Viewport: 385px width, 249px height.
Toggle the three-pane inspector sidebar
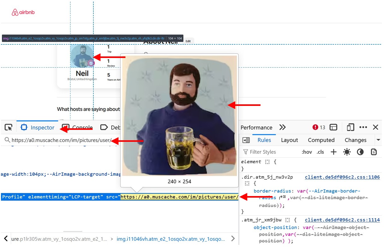pos(246,140)
